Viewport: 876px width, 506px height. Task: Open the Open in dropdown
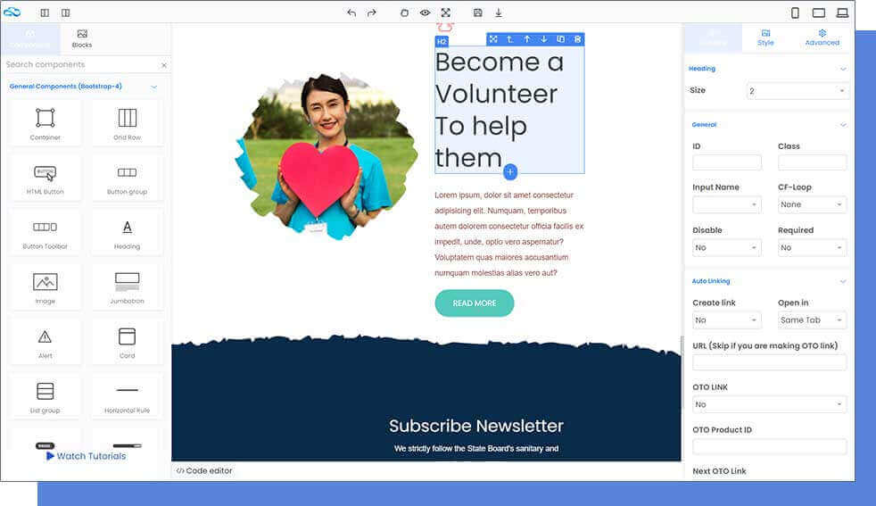tap(813, 320)
